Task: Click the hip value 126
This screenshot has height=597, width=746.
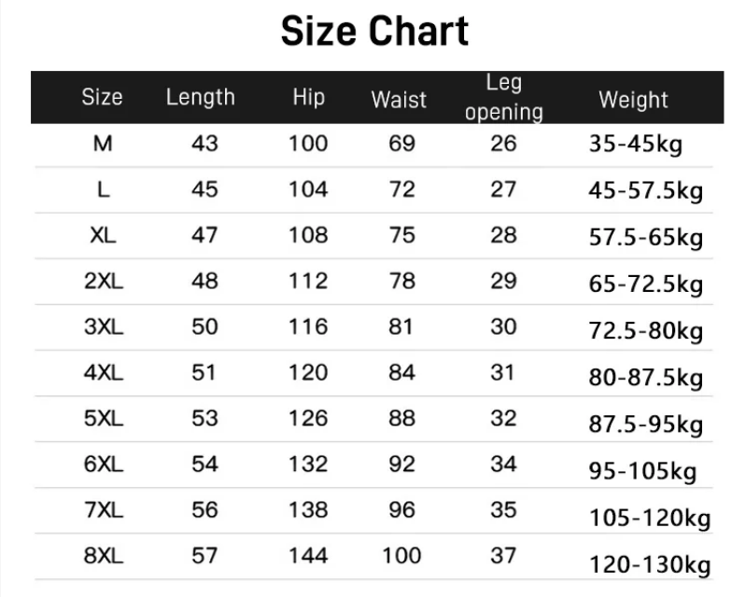Action: coord(308,418)
